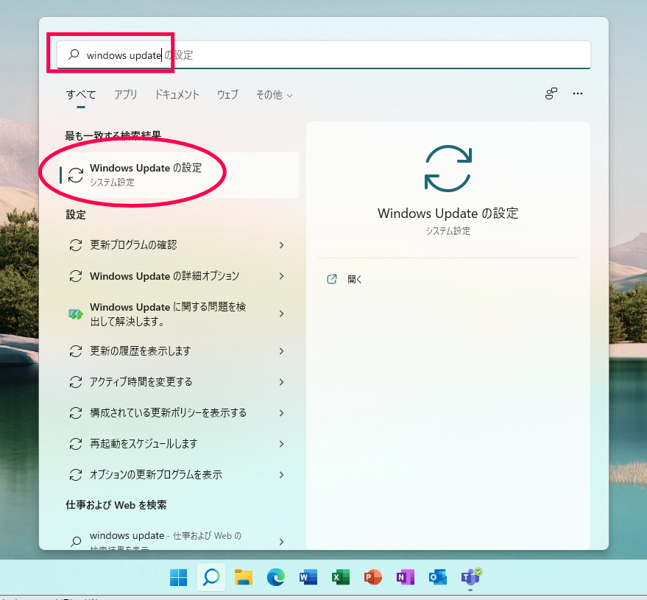Expand arrow for オプションの更新プログラムを表示
The width and height of the screenshot is (647, 600).
point(281,475)
